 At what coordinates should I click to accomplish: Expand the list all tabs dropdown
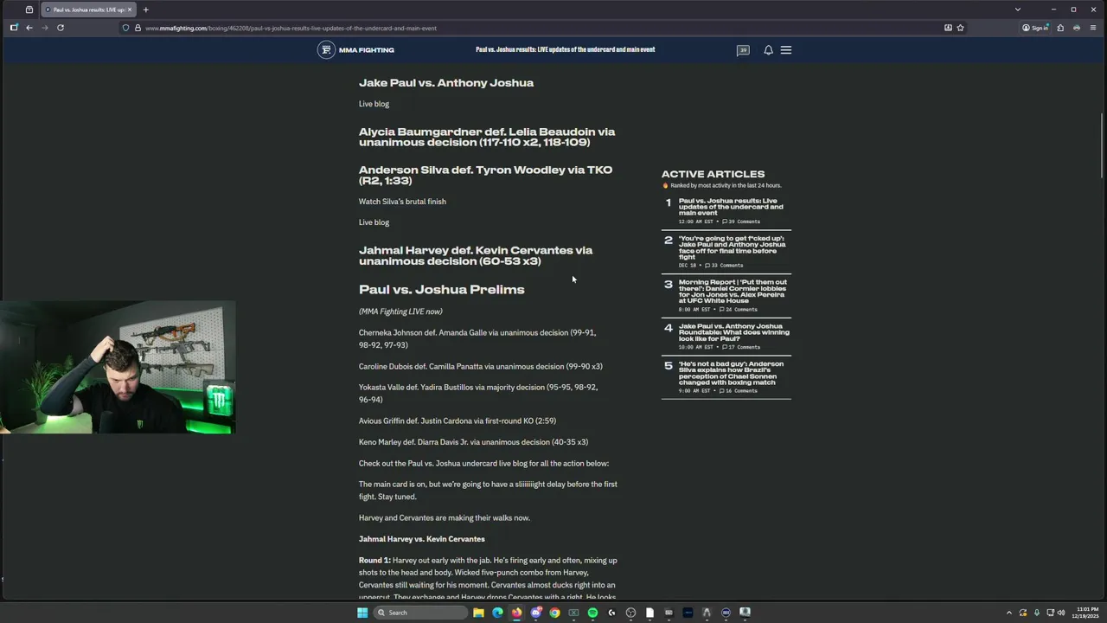[x=1018, y=10]
